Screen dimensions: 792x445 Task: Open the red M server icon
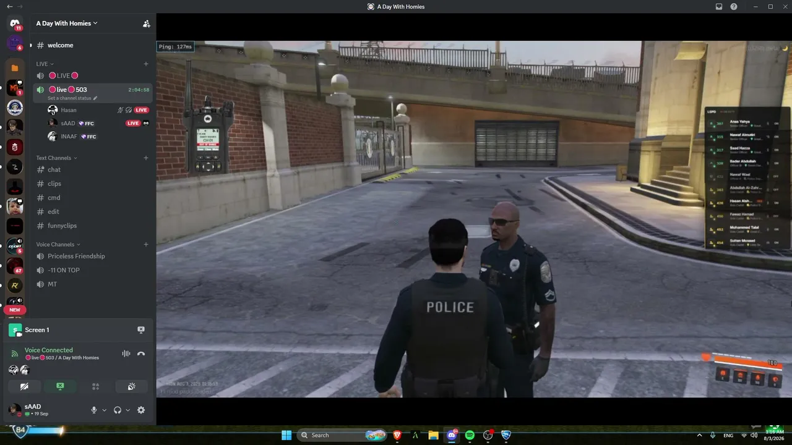coord(15,88)
